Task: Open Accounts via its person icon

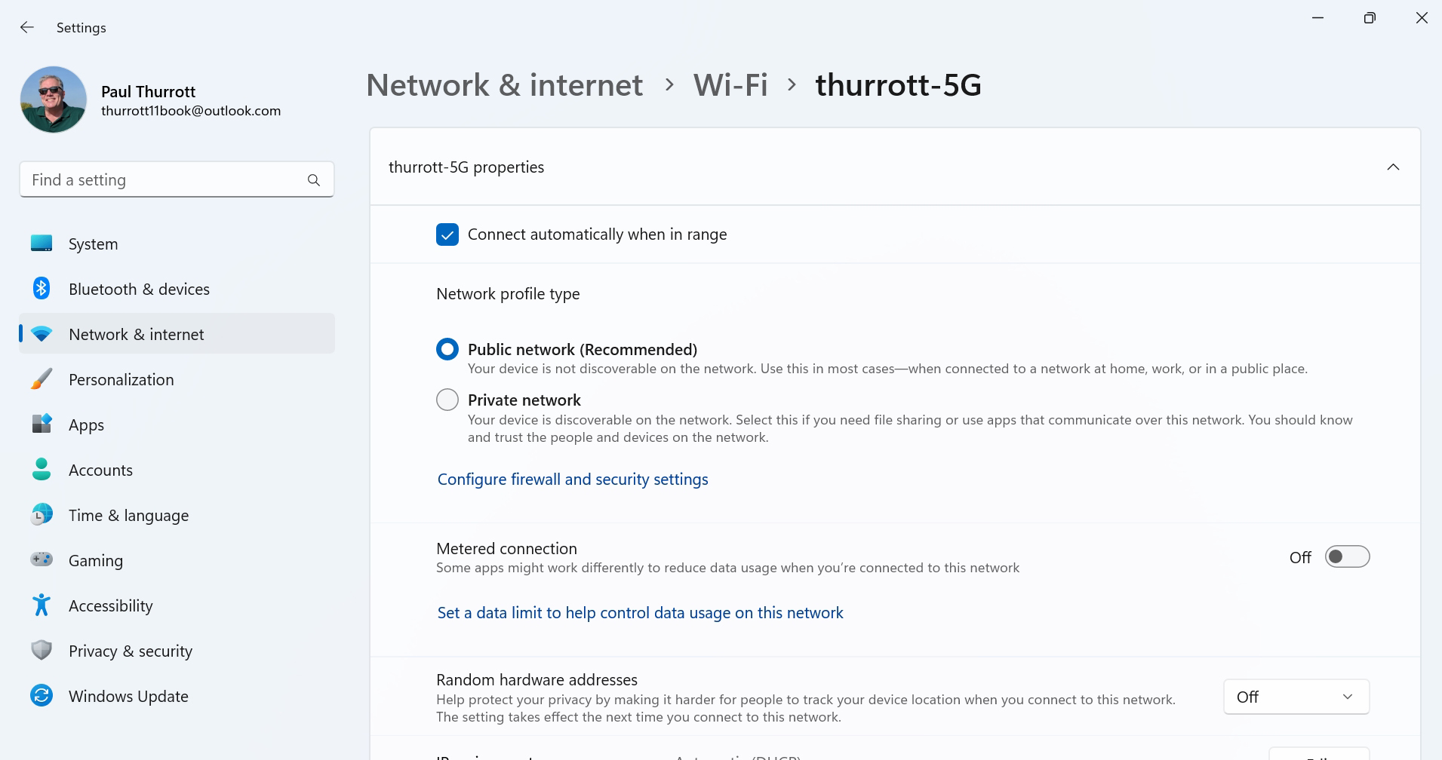Action: pyautogui.click(x=42, y=470)
